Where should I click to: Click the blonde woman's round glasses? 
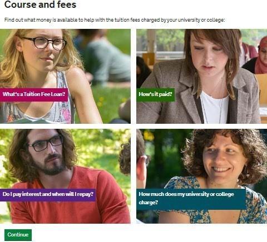[x=44, y=43]
